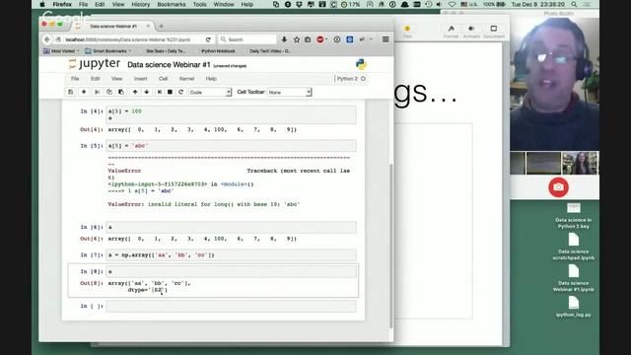Open the Keynote Animate button
Screen dimensions: 631x355
471,32
